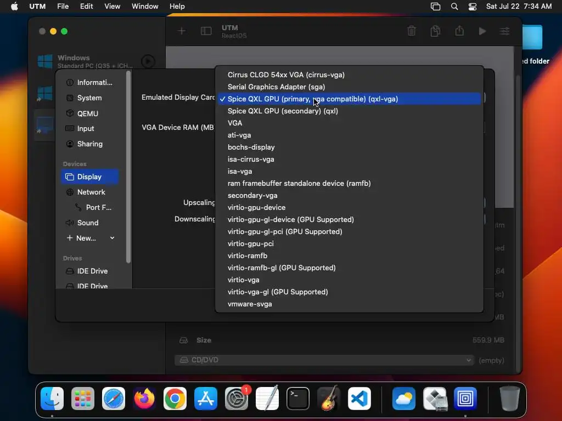Select vmware-svga option
The image size is (562, 421).
click(349, 304)
